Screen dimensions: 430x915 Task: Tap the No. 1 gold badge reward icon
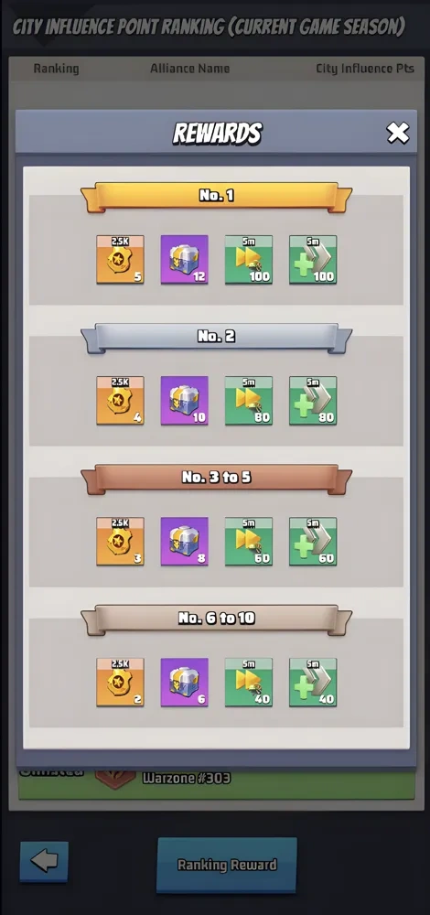pos(120,260)
